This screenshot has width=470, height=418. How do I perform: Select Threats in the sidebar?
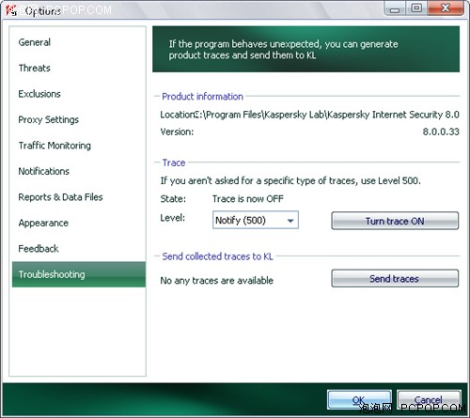pos(35,68)
